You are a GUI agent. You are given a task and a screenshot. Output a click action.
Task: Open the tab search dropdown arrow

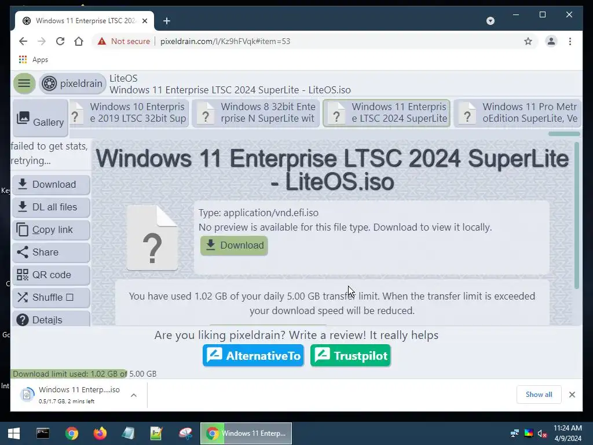(x=490, y=21)
